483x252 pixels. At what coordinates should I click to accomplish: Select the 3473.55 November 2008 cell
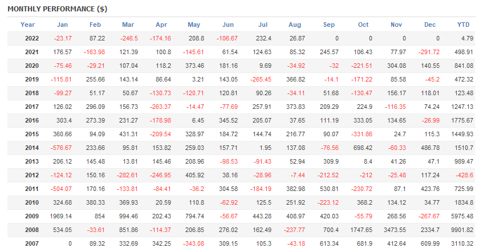coord(395,230)
